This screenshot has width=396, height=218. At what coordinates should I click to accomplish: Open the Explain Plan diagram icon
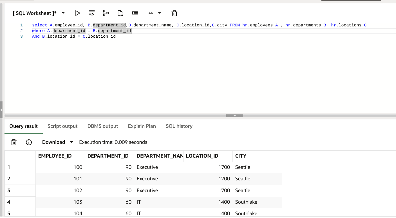click(x=106, y=13)
